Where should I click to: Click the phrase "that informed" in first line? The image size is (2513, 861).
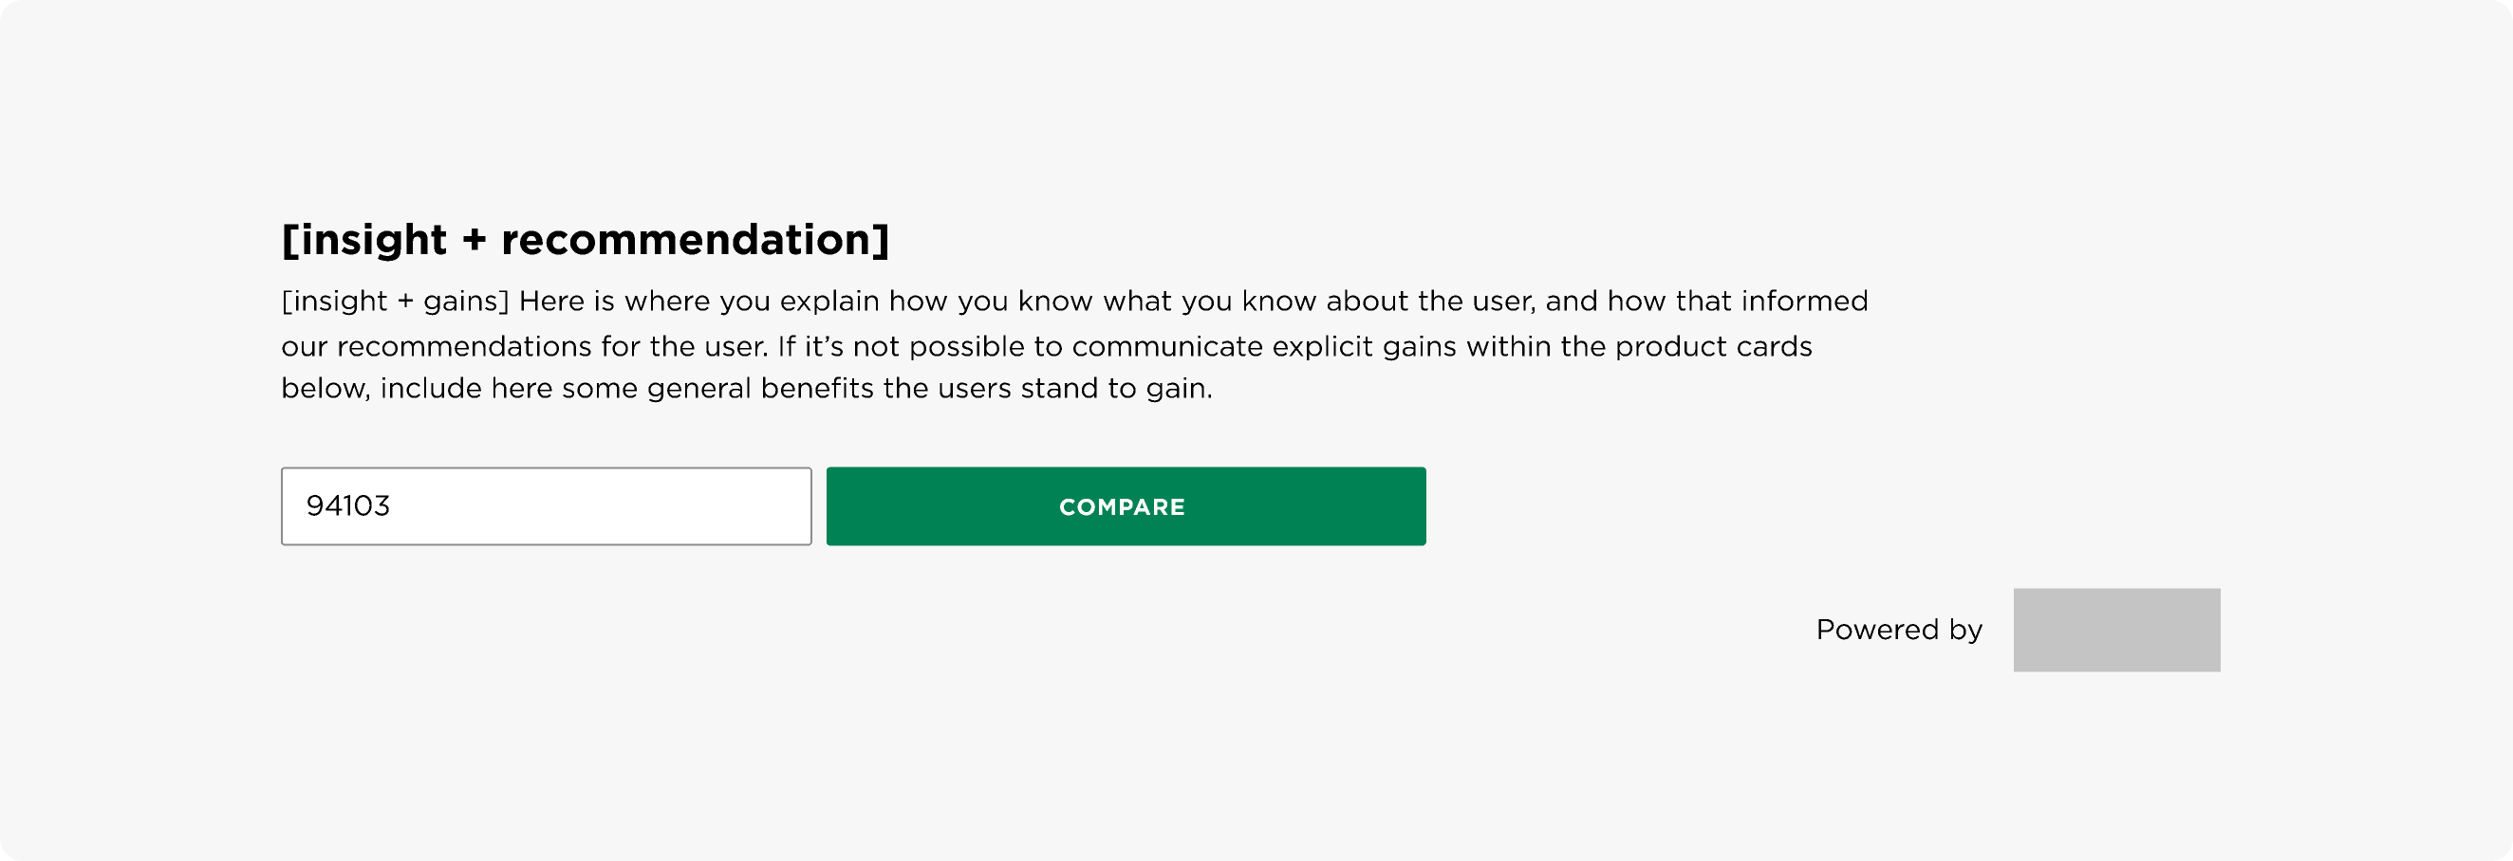click(x=1772, y=302)
